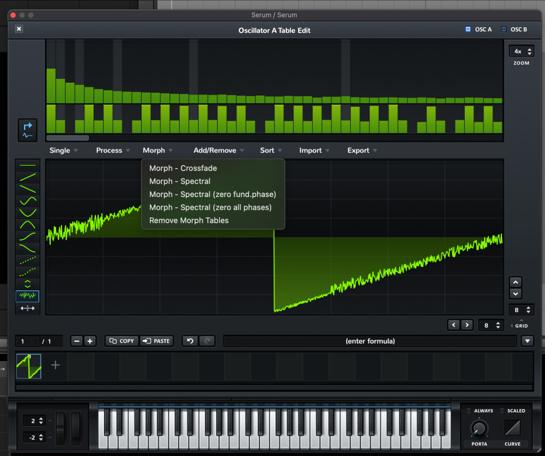Select Remove Morph Tables menu item
545x456 pixels.
189,221
